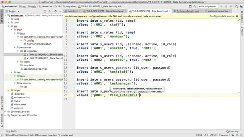Click the IDE and Plugin Updates status message
Image resolution: width=244 pixels, height=137 pixels.
[39, 135]
